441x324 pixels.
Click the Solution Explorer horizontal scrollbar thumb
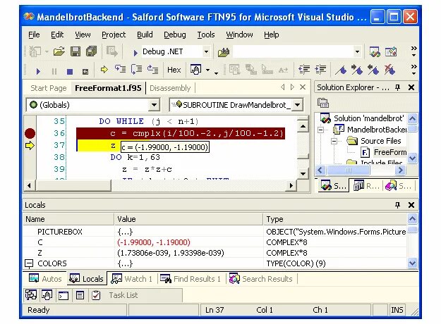click(x=348, y=170)
